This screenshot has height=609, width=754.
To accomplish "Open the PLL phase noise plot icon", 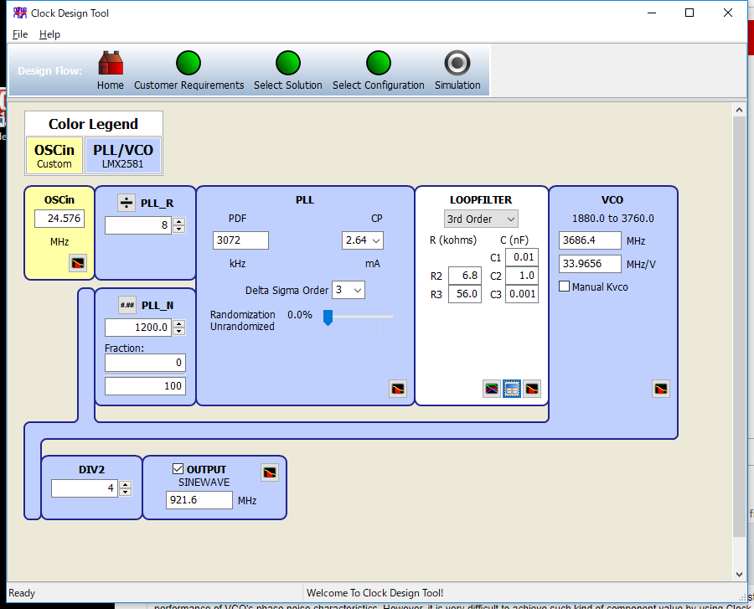I will (x=397, y=389).
